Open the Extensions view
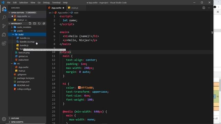Viewport: 221px width, 124px height. click(x=4, y=43)
